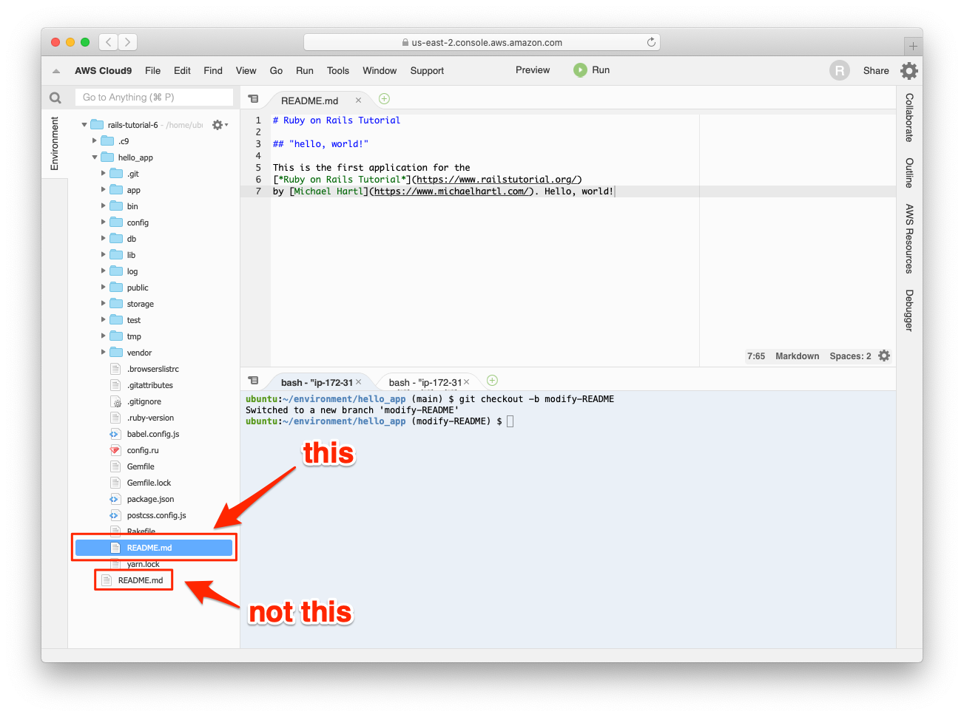Open the Tools menu
Image resolution: width=964 pixels, height=717 pixels.
tap(338, 71)
